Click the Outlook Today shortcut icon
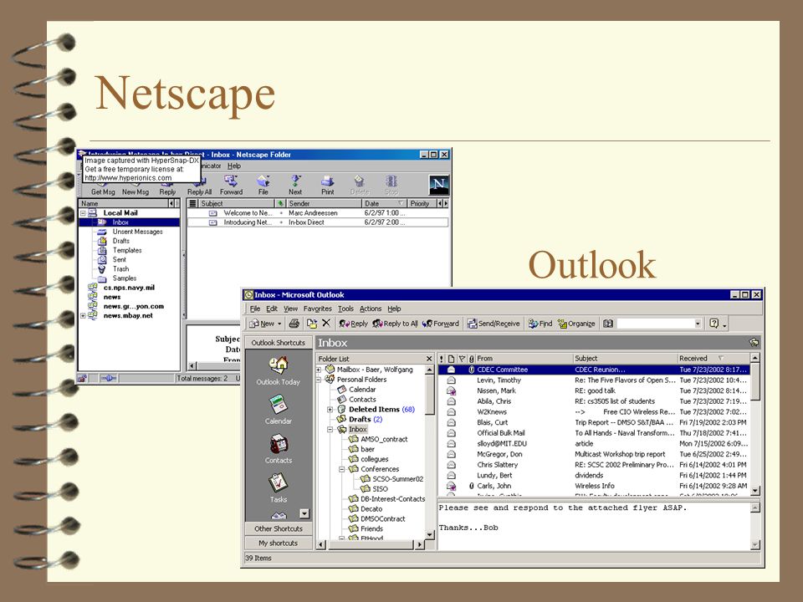Image resolution: width=803 pixels, height=602 pixels. click(x=278, y=365)
